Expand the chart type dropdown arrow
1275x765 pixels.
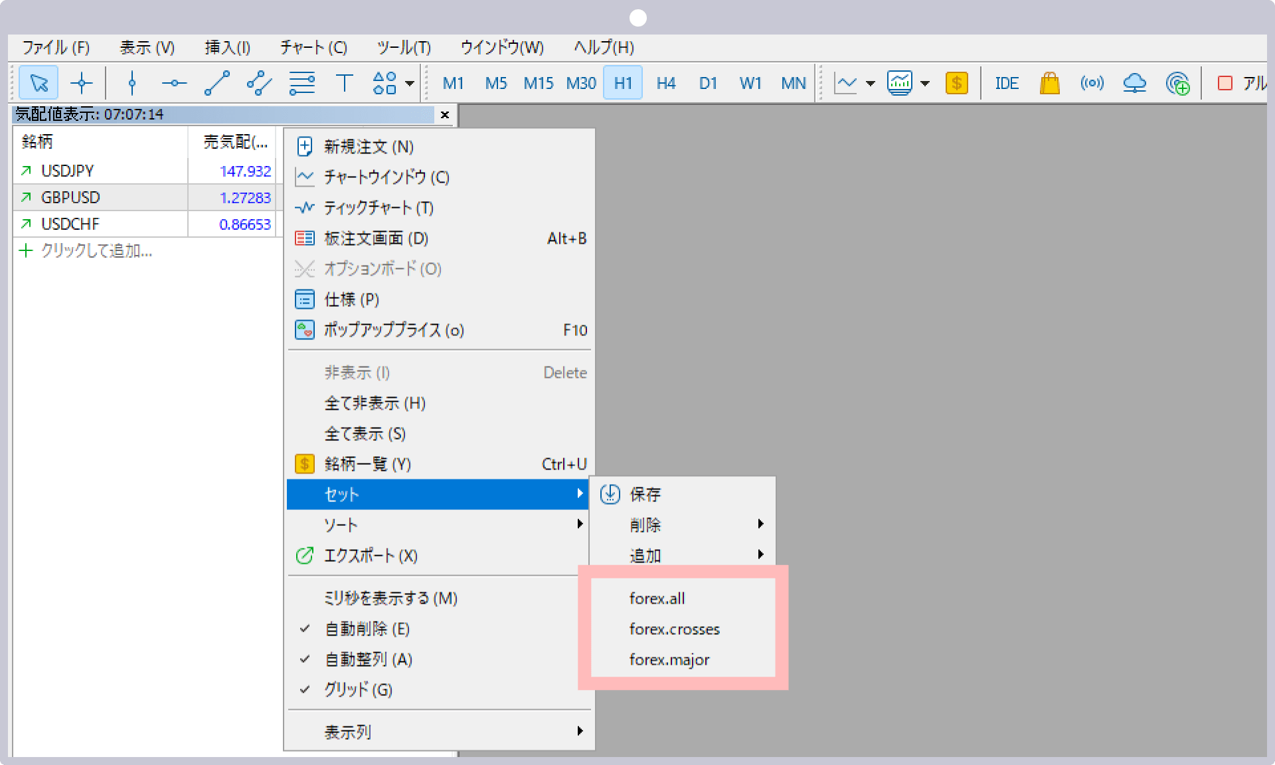pos(871,83)
